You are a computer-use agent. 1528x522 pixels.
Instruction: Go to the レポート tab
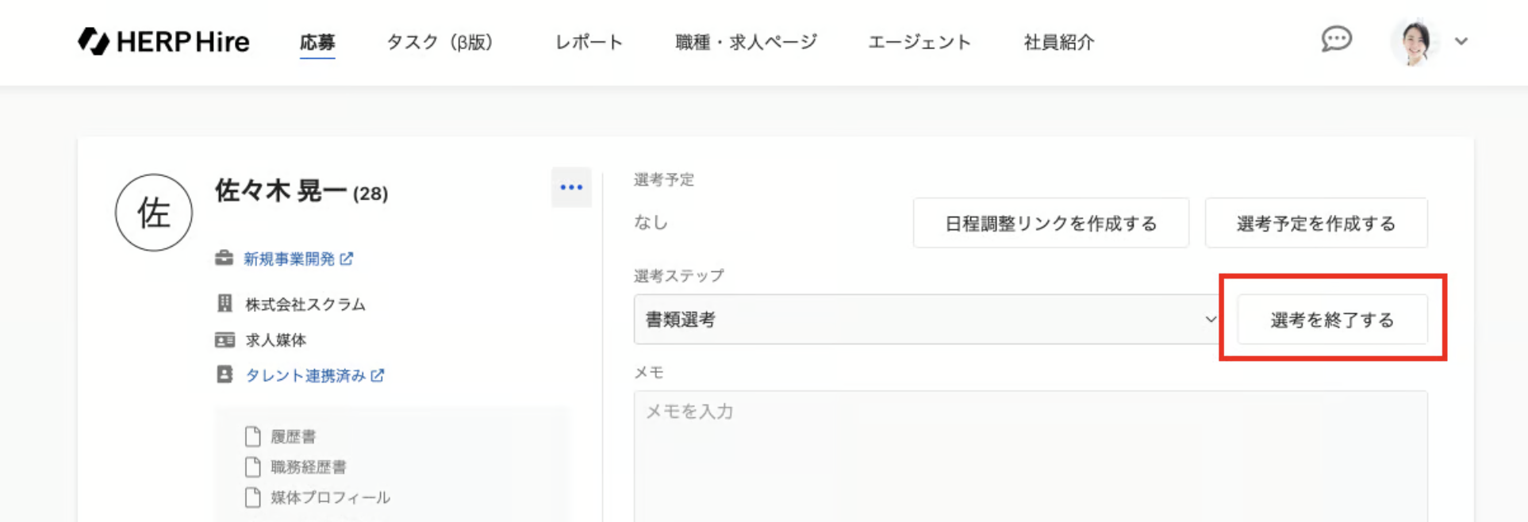coord(589,42)
